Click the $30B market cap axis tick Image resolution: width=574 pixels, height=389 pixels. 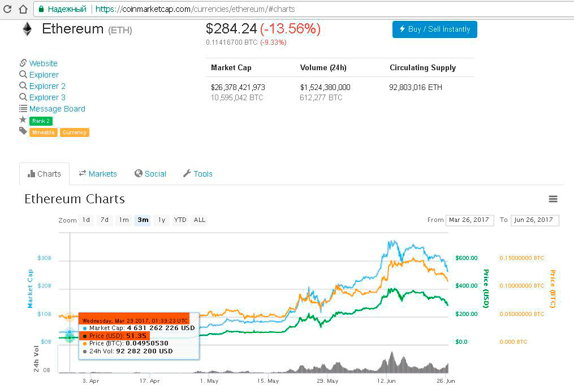(x=44, y=258)
